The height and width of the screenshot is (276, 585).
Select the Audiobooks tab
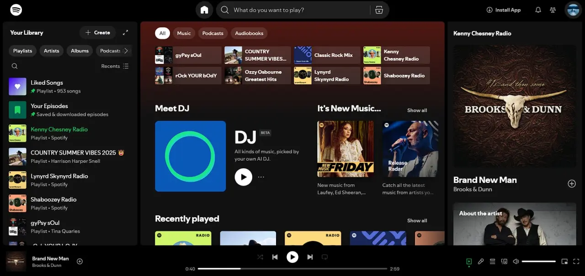tap(249, 33)
